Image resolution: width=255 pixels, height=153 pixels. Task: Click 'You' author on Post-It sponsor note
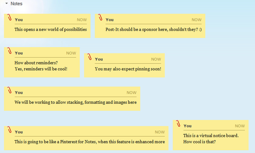click(110, 20)
